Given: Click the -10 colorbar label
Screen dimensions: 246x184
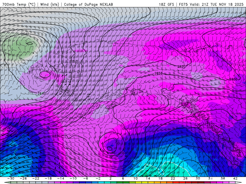Looking at the screenshot, I should (73, 178).
